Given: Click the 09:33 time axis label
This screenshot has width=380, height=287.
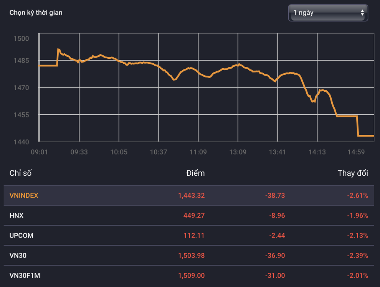Looking at the screenshot, I should pos(79,152).
